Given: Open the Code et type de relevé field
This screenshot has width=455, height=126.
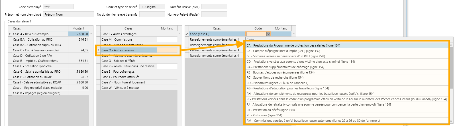Looking at the screenshot, I should pyautogui.click(x=152, y=7).
